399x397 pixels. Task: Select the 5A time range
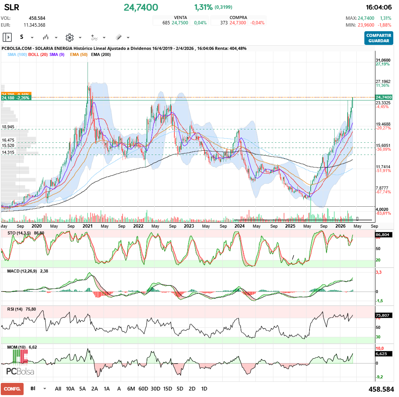(83, 389)
